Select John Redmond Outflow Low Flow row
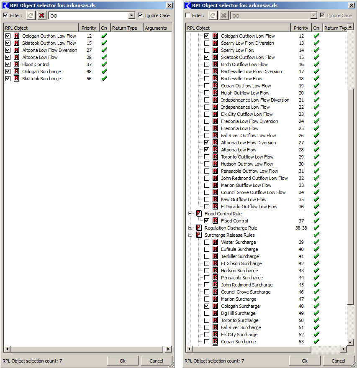The height and width of the screenshot is (368, 357). (x=254, y=178)
